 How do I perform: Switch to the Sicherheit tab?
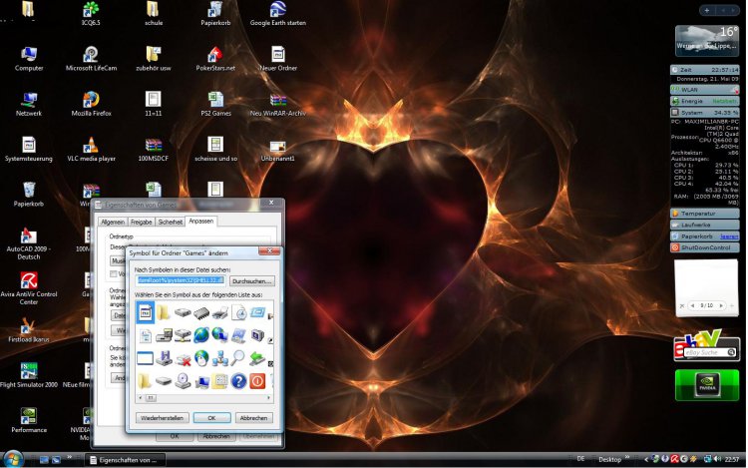[171, 222]
